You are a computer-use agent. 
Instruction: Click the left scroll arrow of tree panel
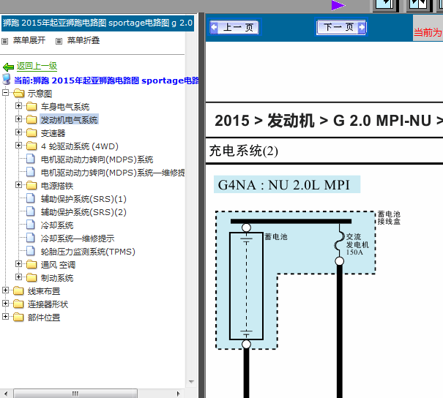[x=6, y=394]
